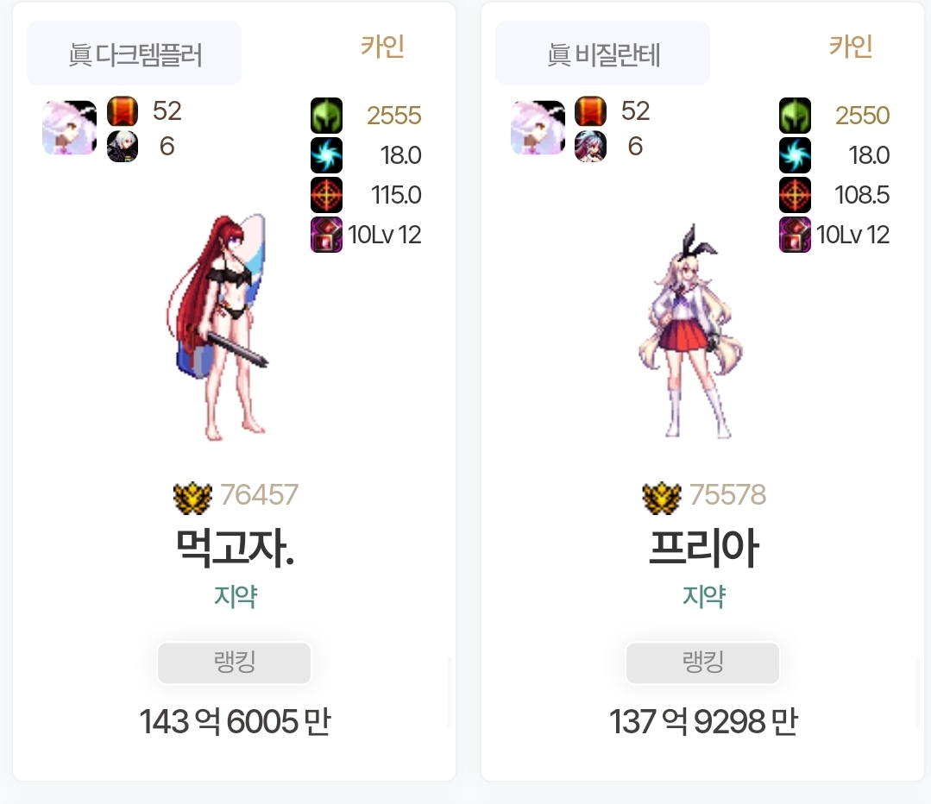Click the red banner icon beside 52 on 프리아 card
The width and height of the screenshot is (931, 804).
tap(591, 111)
